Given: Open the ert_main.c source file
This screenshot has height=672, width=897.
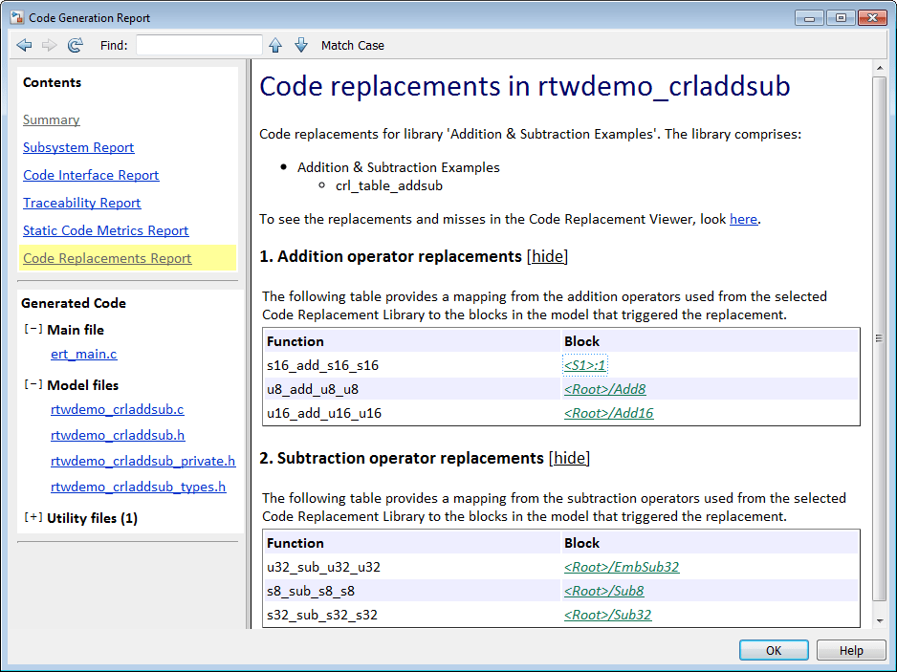Looking at the screenshot, I should 84,354.
